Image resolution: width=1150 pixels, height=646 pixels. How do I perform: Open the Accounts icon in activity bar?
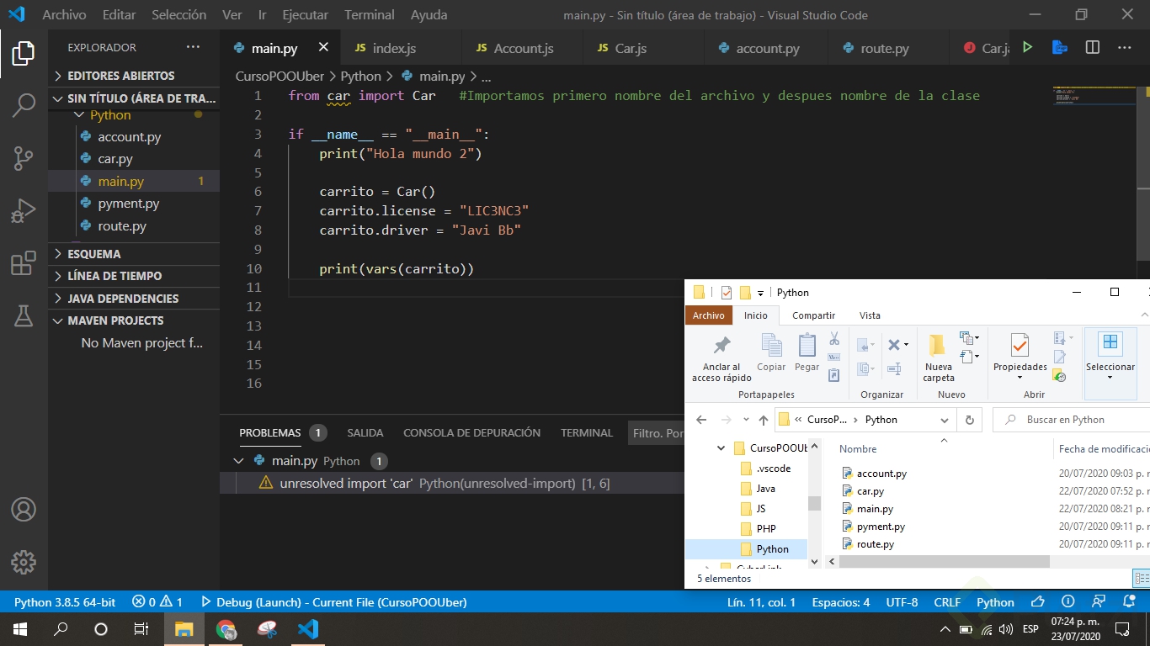point(24,510)
